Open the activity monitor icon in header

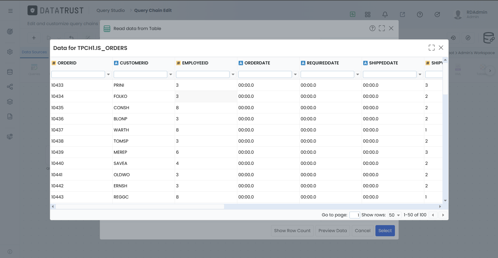tap(353, 14)
